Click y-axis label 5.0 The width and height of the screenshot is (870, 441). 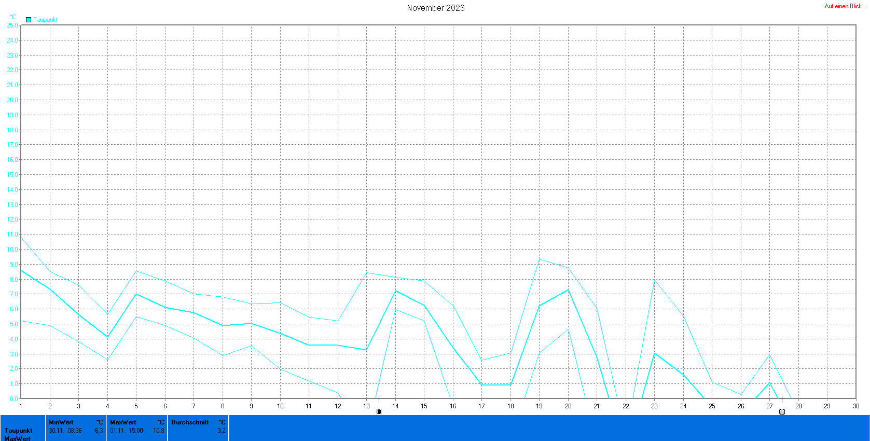click(14, 324)
